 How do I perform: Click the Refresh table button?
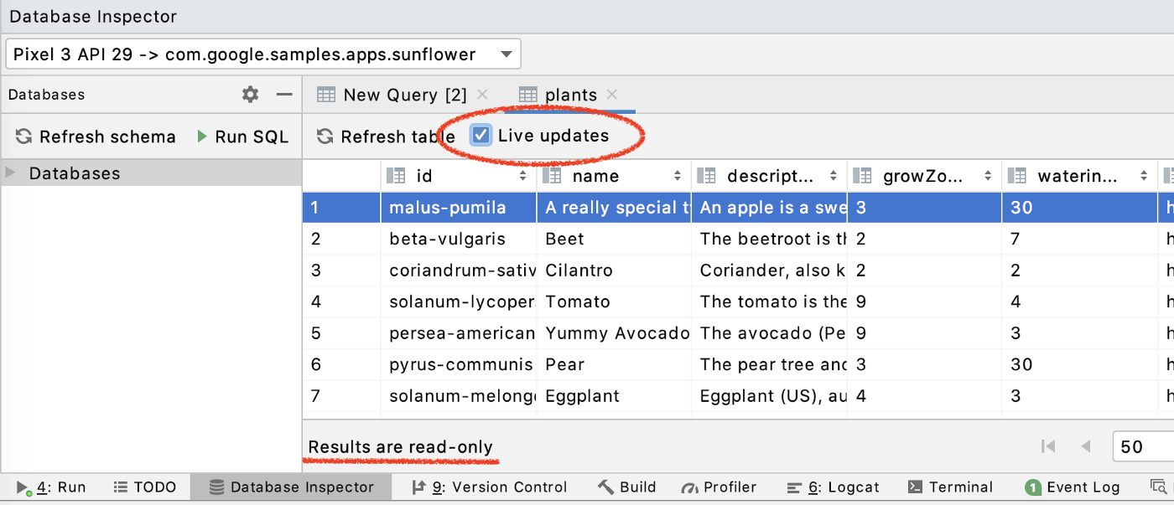pos(386,137)
